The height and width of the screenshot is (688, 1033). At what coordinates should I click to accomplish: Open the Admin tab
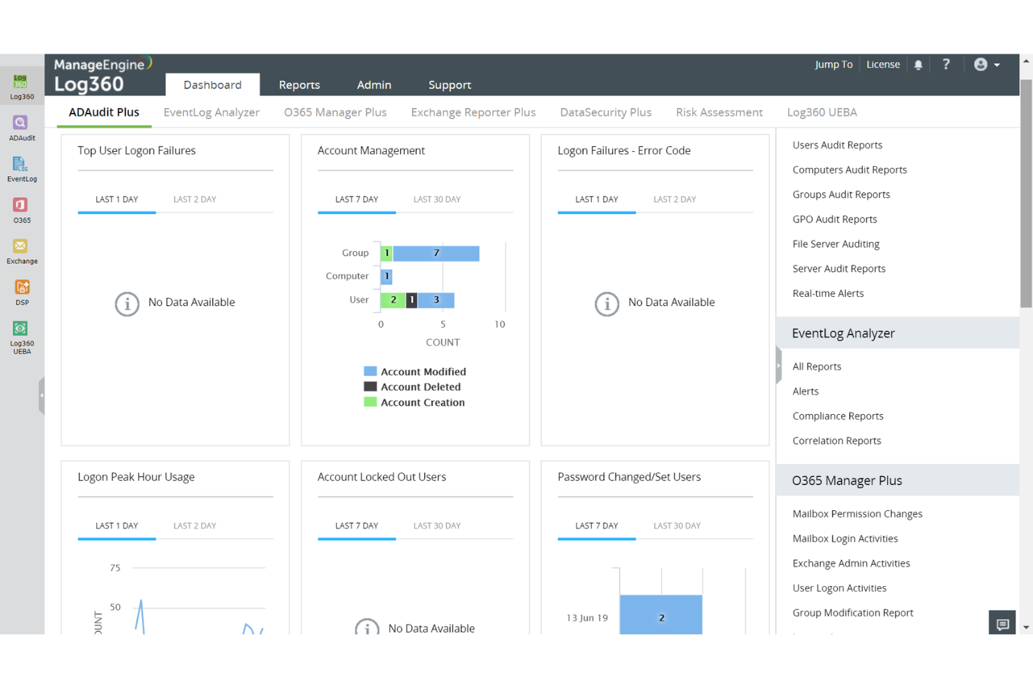tap(374, 84)
